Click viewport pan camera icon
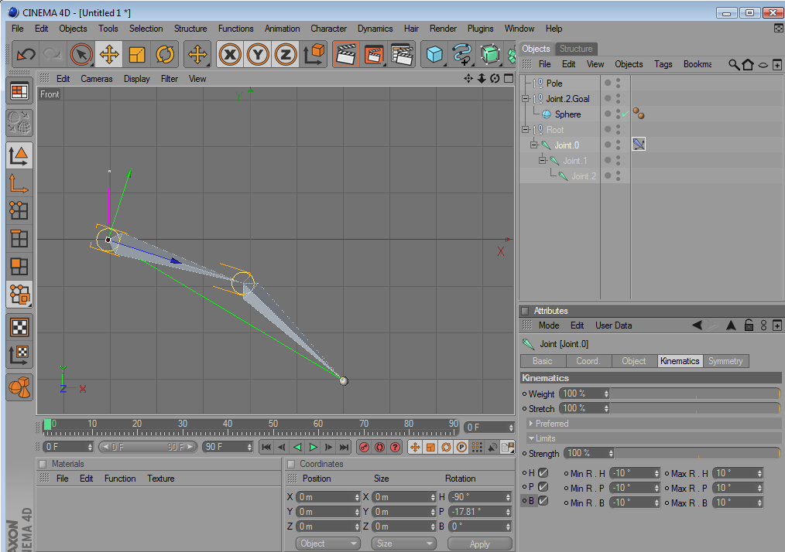Screen dimensions: 785x552 (x=468, y=79)
